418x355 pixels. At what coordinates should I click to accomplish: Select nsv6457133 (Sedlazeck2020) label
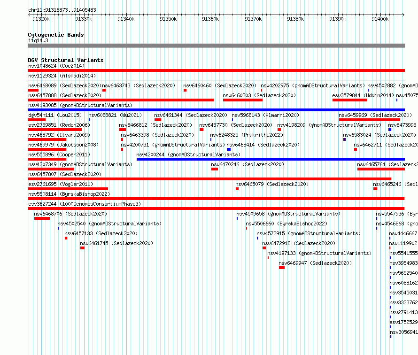coord(101,233)
